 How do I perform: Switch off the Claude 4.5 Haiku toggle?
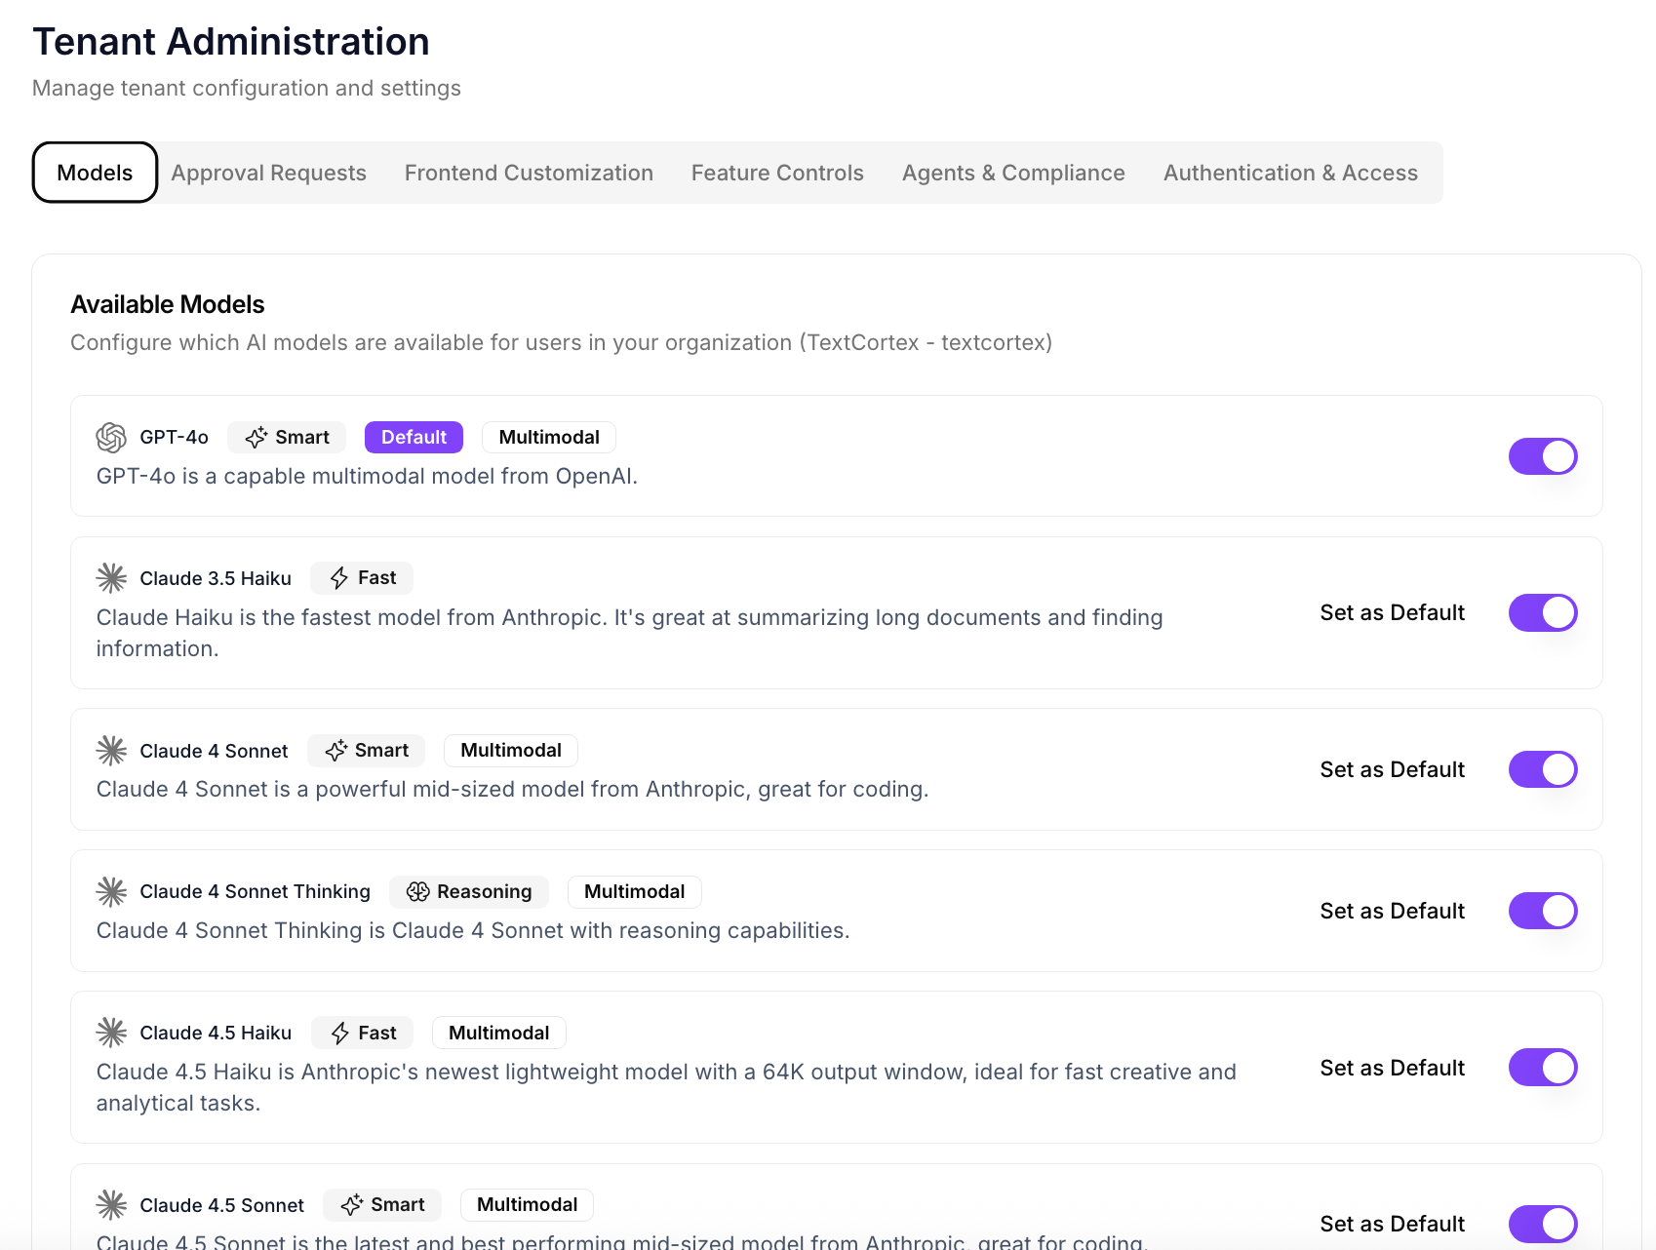point(1542,1068)
